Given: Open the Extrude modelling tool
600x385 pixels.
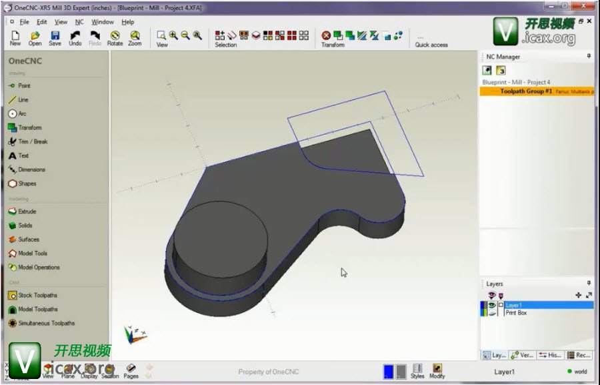Looking at the screenshot, I should pyautogui.click(x=13, y=212).
